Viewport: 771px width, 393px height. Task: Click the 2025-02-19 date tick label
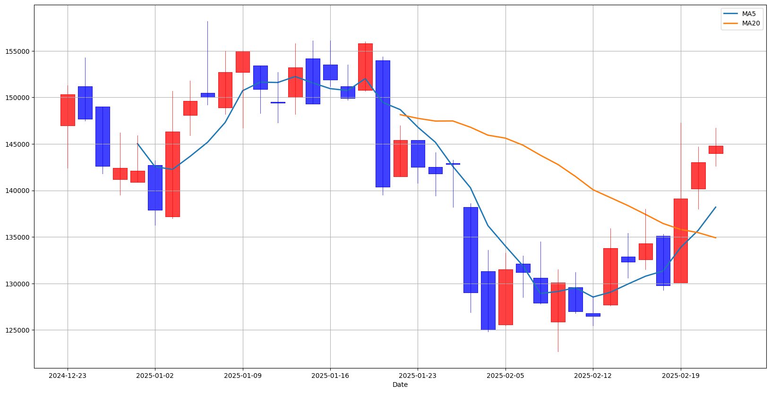(x=681, y=376)
